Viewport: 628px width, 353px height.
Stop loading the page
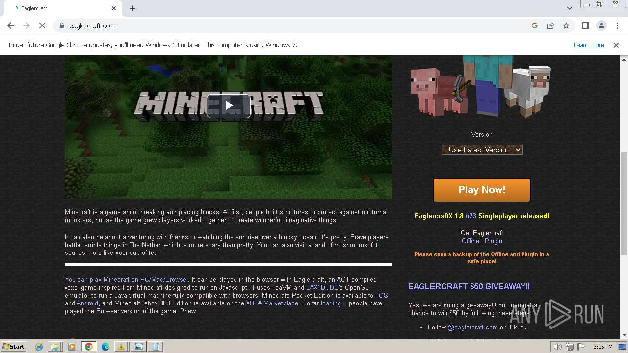(42, 25)
